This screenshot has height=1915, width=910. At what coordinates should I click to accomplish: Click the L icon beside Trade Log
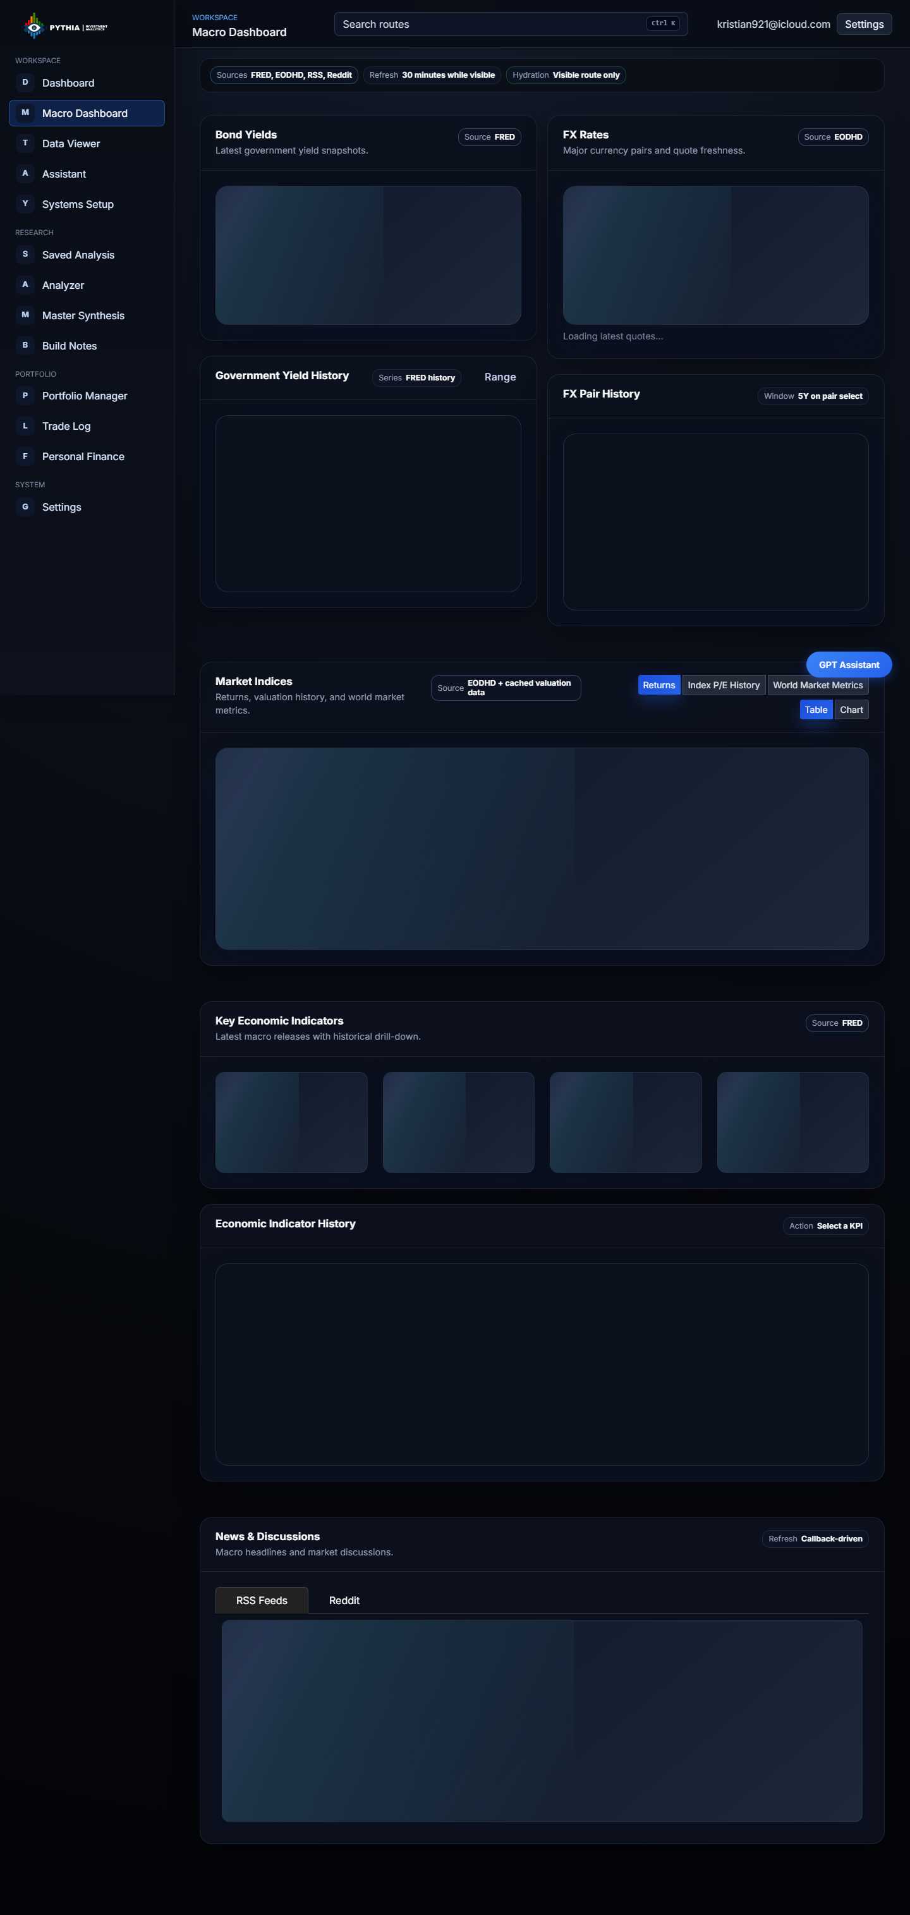pos(25,426)
